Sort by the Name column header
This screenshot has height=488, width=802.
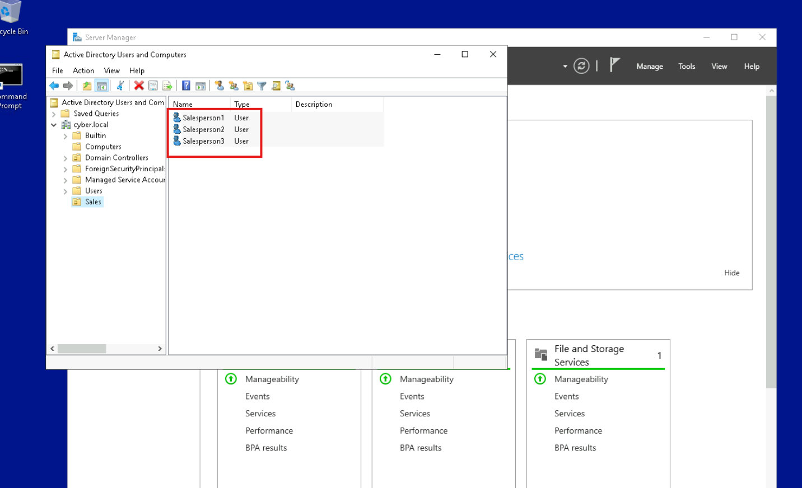coord(199,104)
